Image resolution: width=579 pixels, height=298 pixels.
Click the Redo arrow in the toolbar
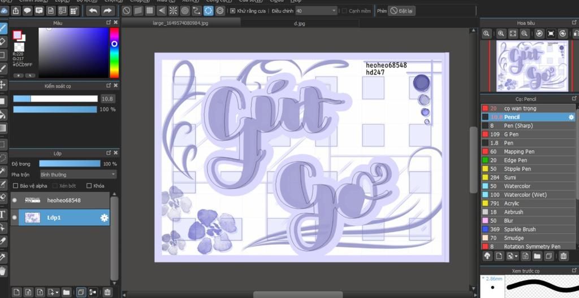(x=107, y=11)
